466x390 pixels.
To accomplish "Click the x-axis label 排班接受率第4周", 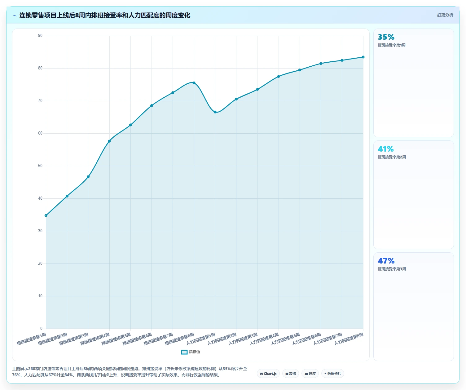I will click(x=95, y=339).
